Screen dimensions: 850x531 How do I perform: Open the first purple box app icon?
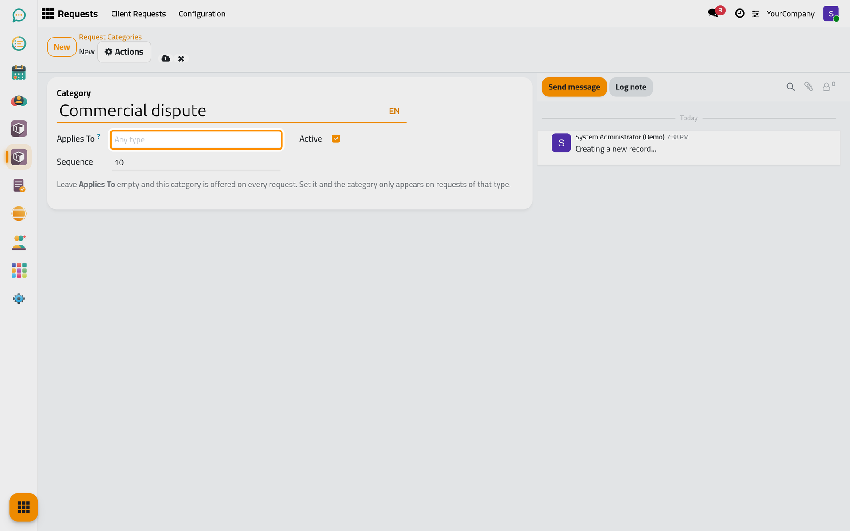coord(19,129)
